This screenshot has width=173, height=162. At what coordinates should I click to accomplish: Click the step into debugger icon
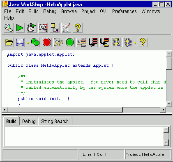pyautogui.click(x=93, y=43)
